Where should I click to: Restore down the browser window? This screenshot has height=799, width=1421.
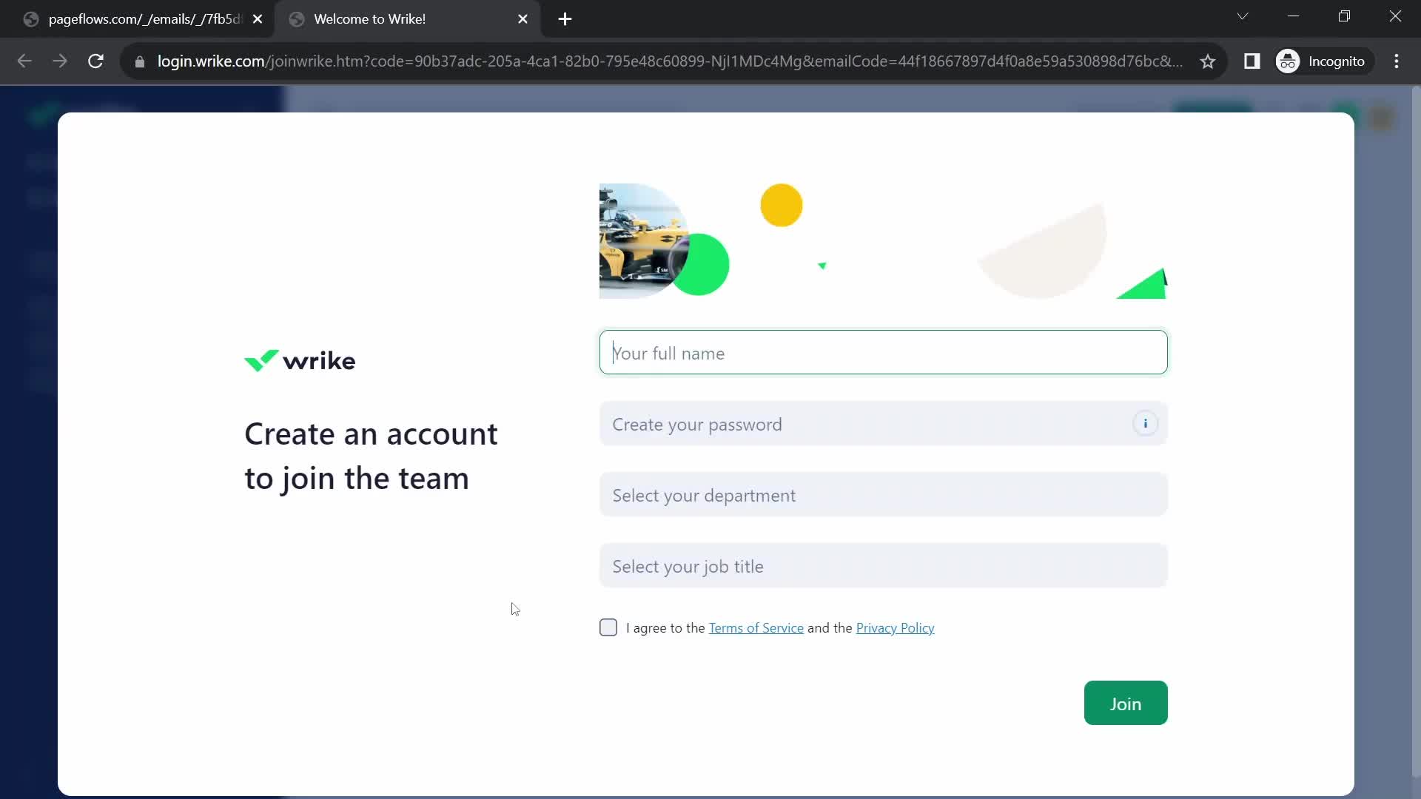click(1345, 16)
